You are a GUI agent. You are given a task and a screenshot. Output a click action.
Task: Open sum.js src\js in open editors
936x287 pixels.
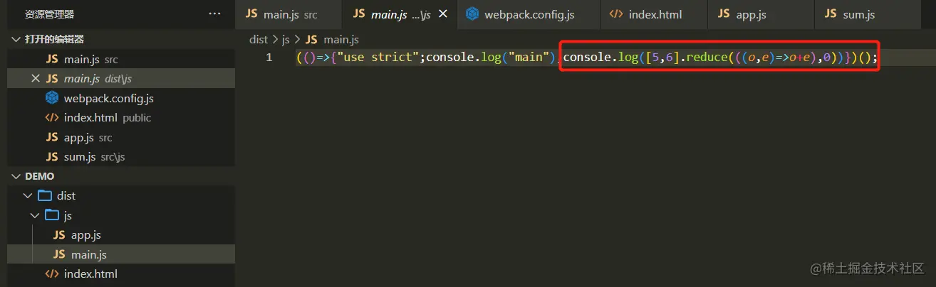pyautogui.click(x=121, y=156)
